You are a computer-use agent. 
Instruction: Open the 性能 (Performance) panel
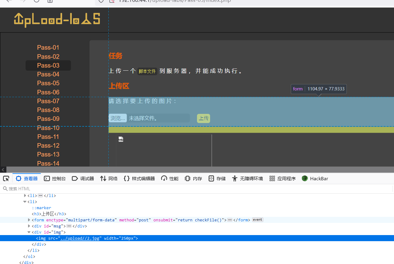pyautogui.click(x=169, y=178)
